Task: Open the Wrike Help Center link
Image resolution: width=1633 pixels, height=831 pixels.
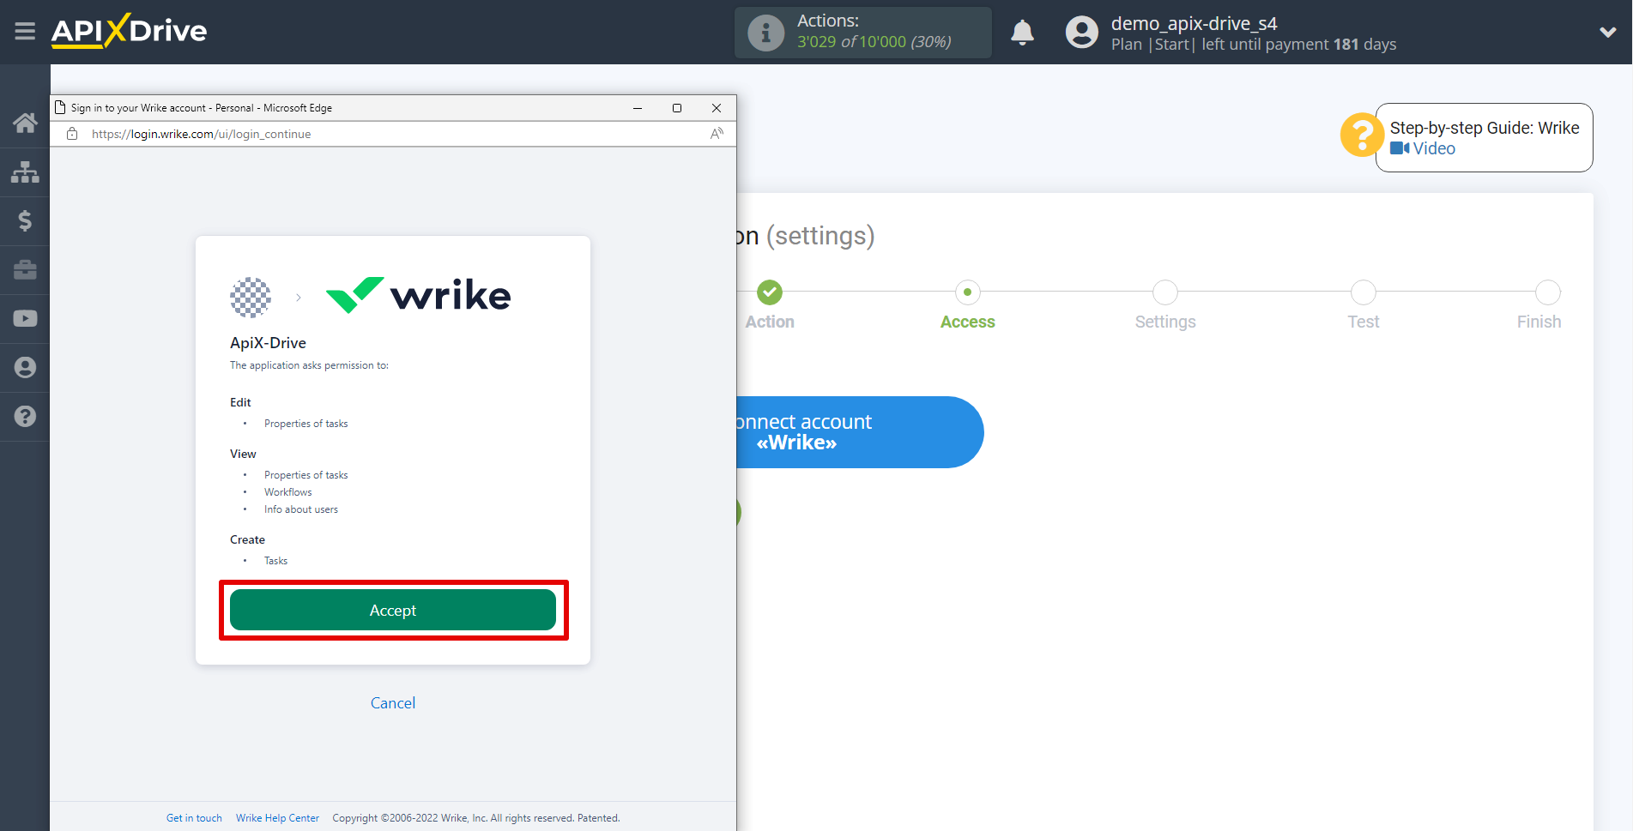Action: coord(277,818)
